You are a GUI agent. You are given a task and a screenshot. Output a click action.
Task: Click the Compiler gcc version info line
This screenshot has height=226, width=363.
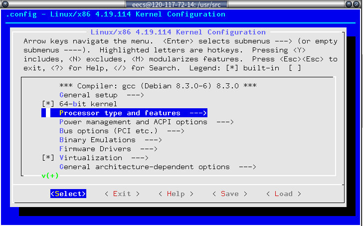click(x=158, y=86)
